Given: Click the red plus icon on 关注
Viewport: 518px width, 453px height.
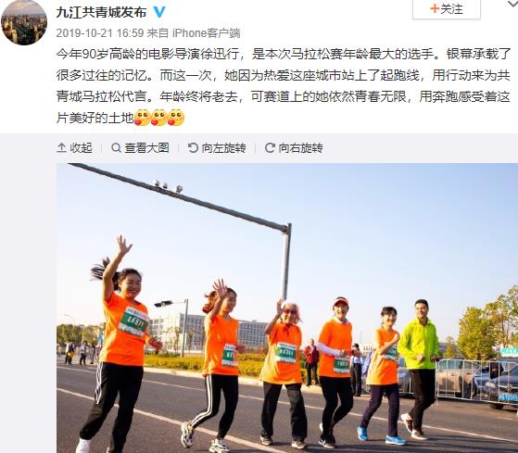Looking at the screenshot, I should pos(435,8).
